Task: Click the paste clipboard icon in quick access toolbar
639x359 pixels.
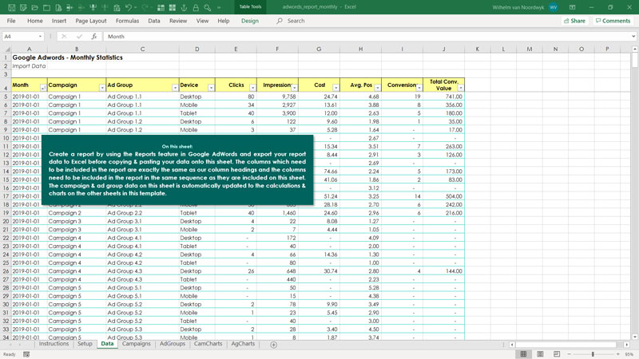Action: pyautogui.click(x=117, y=7)
